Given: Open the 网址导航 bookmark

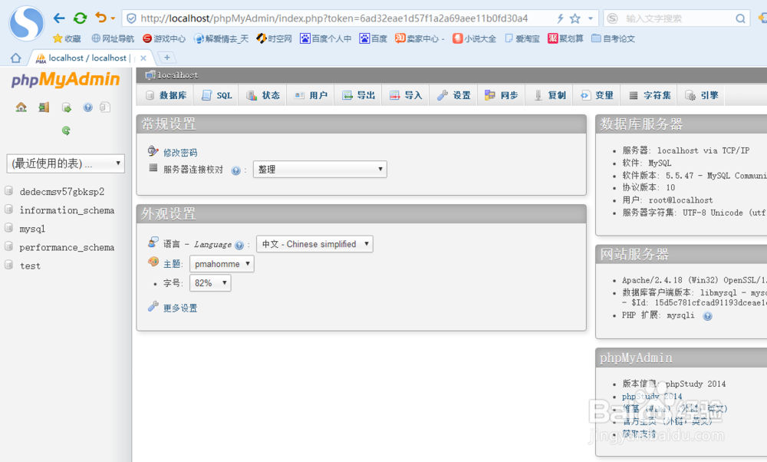Looking at the screenshot, I should (113, 38).
